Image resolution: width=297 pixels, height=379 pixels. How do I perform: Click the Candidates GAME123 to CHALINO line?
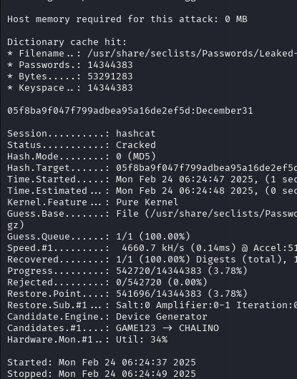click(113, 328)
